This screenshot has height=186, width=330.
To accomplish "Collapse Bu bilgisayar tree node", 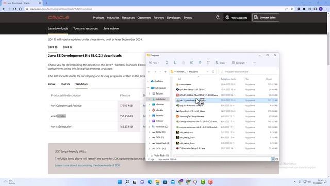I will coord(148,88).
